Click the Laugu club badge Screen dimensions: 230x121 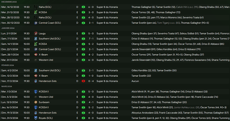coord(36,33)
